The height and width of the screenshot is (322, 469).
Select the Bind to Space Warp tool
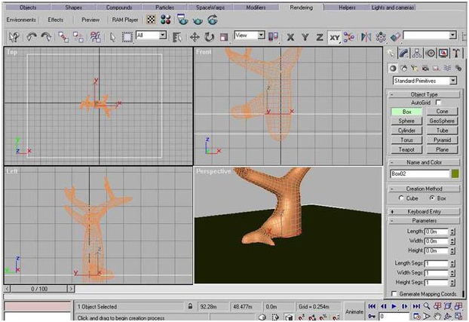96,37
